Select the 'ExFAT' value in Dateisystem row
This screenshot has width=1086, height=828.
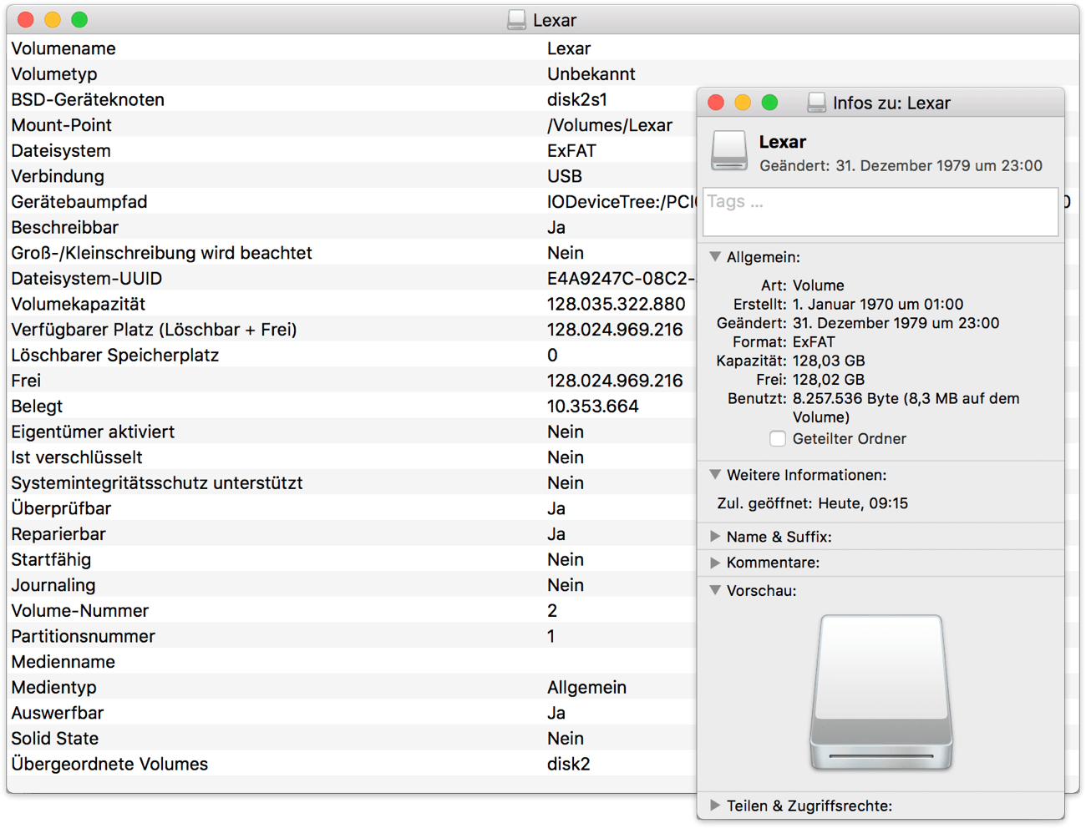coord(572,151)
